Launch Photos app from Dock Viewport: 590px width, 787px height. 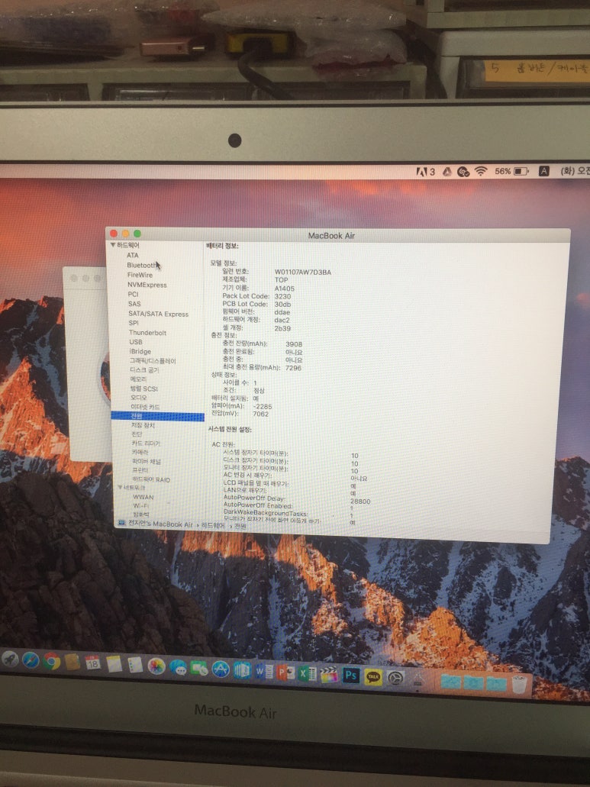156,666
